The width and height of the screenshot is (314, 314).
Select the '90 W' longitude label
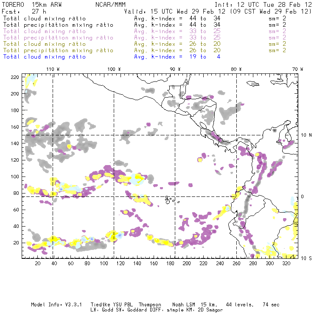[175, 69]
